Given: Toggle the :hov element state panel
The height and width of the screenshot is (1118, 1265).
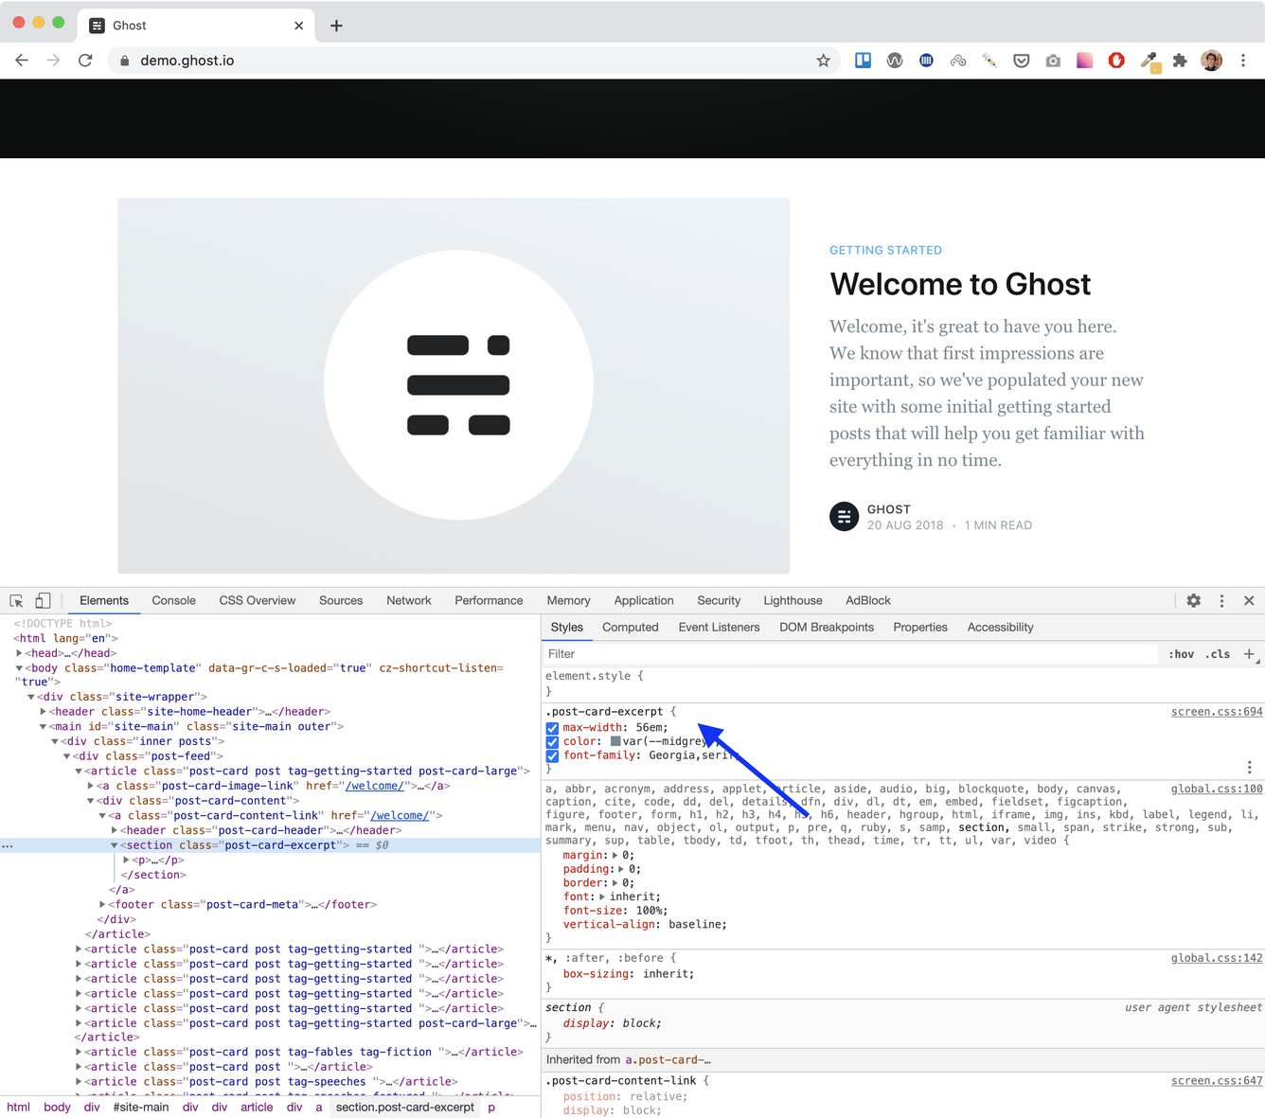Looking at the screenshot, I should 1181,654.
